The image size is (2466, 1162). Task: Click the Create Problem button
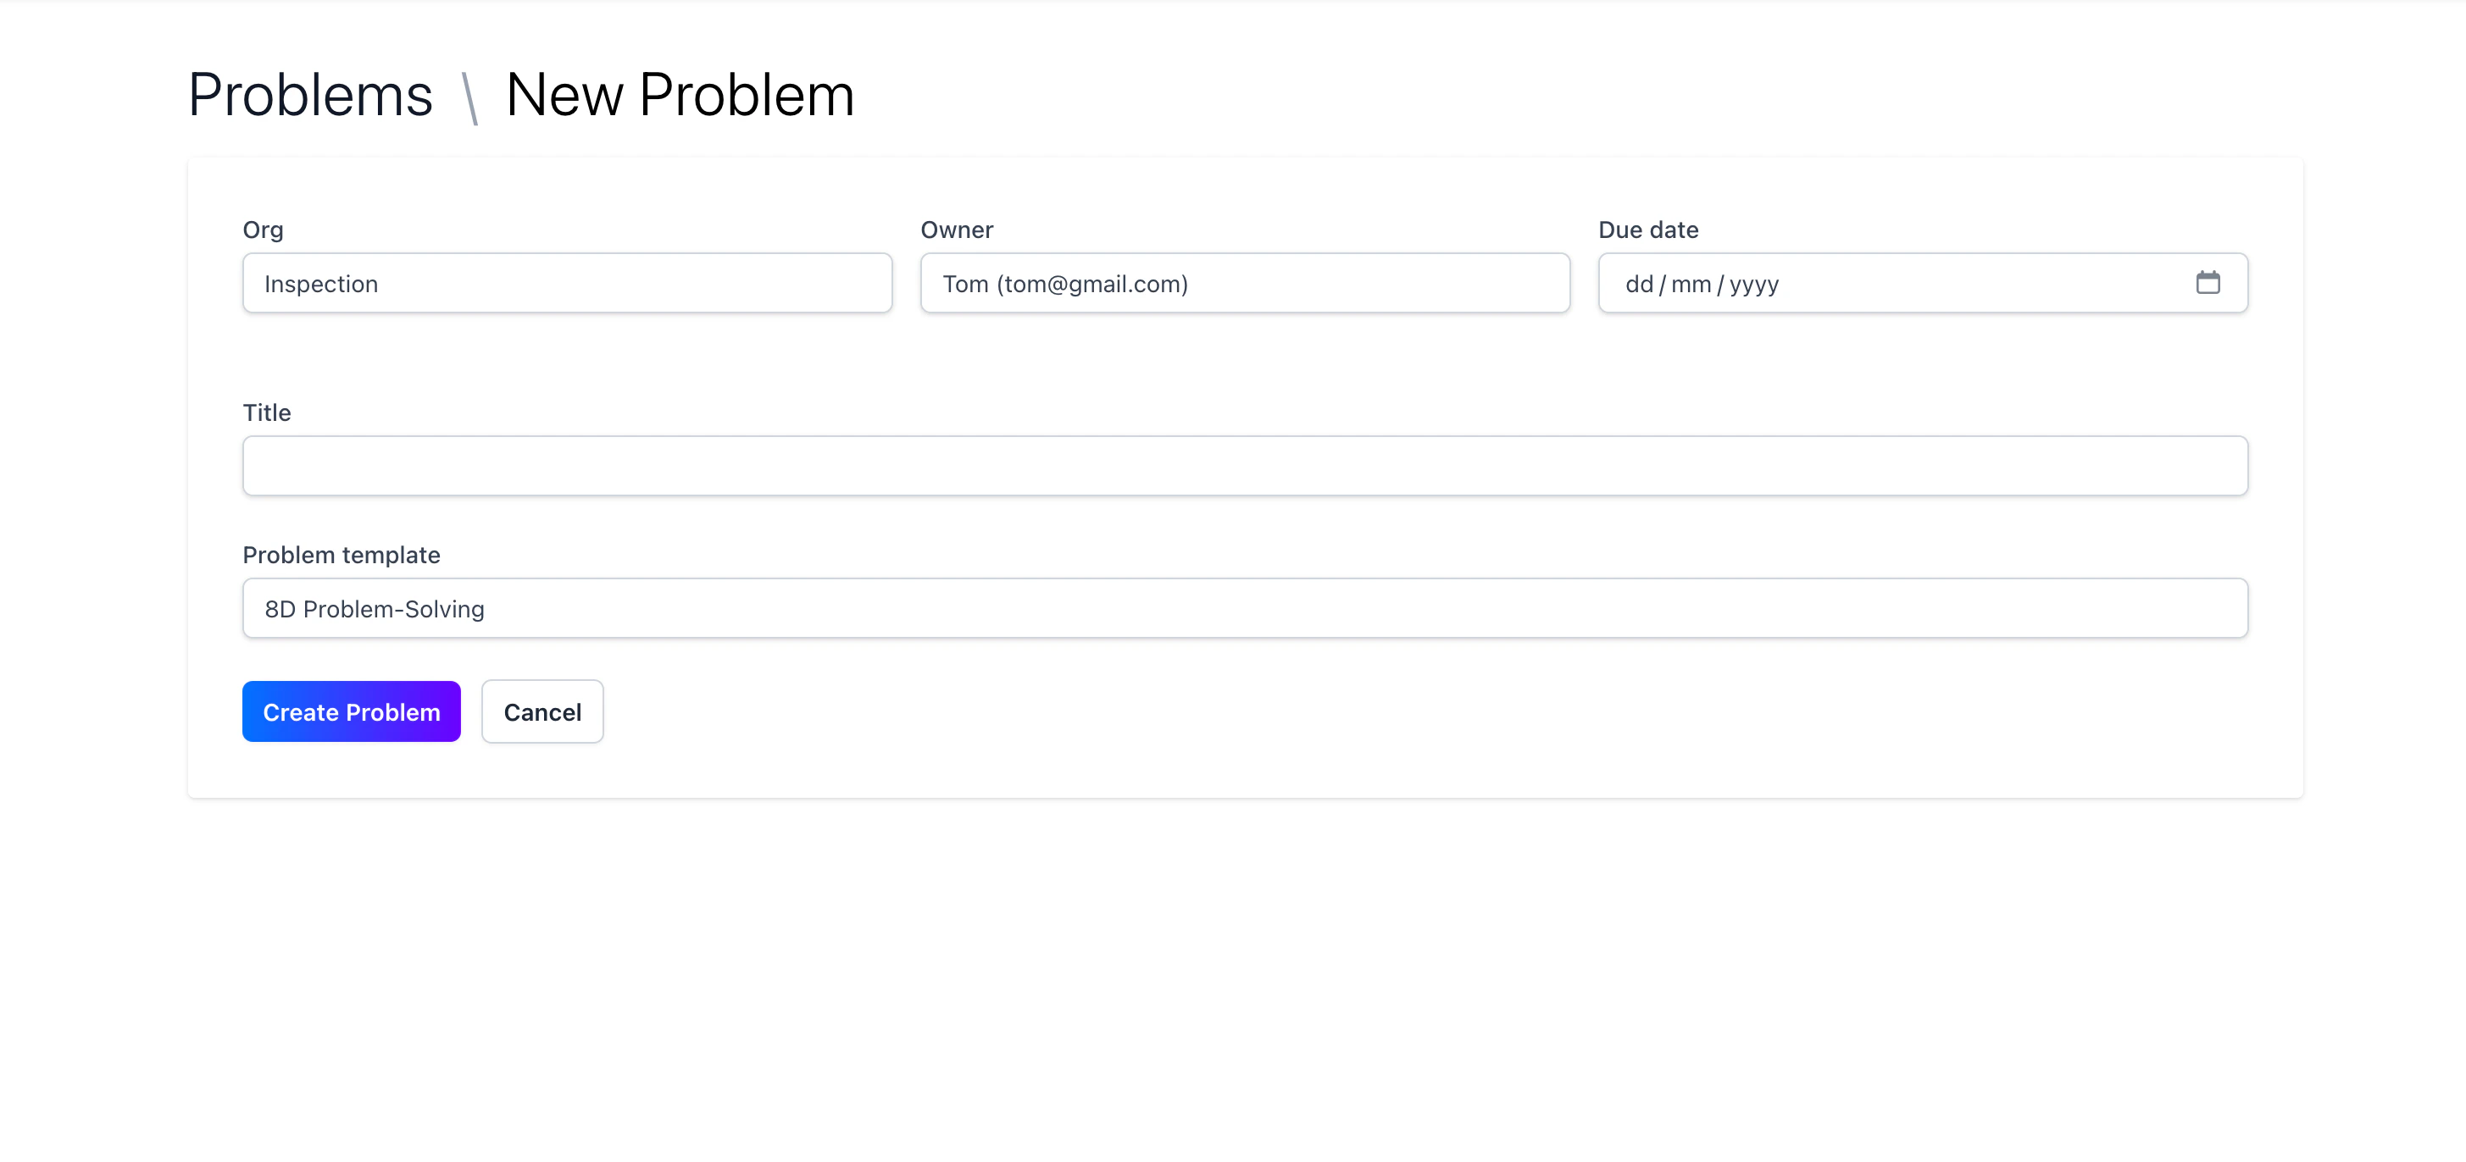(350, 711)
